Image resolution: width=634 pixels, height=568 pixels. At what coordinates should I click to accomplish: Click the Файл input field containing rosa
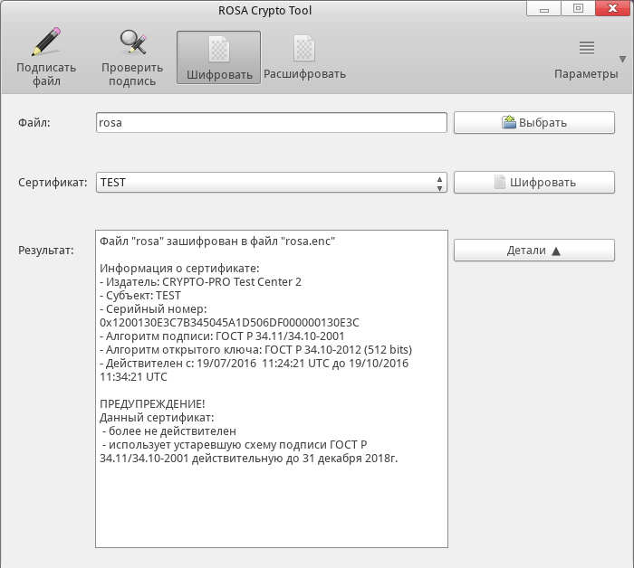tap(272, 123)
